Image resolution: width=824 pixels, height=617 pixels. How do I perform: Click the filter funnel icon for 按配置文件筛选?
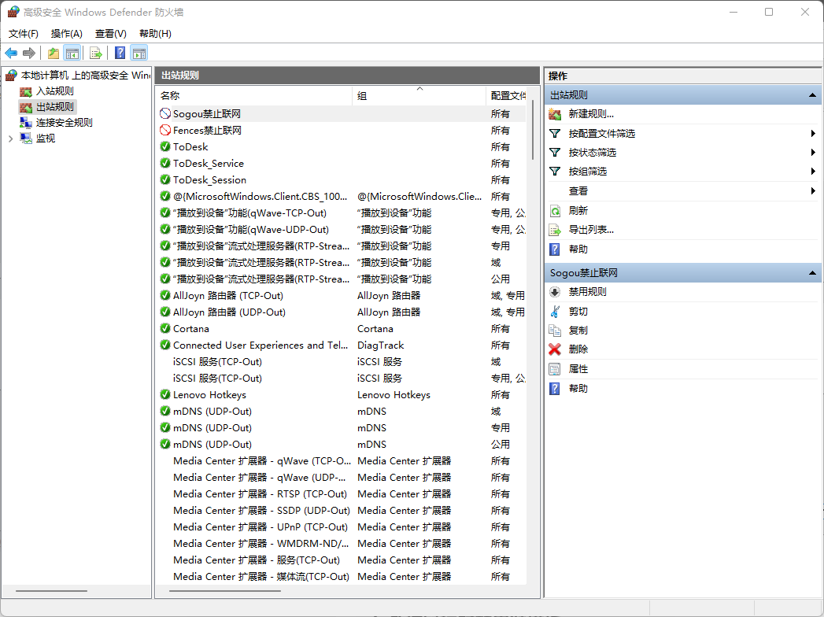tap(555, 134)
